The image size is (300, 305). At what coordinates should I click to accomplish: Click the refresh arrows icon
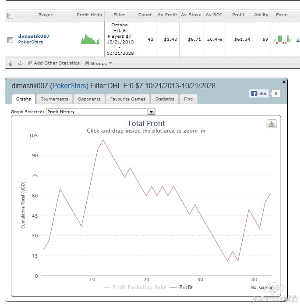20,63
